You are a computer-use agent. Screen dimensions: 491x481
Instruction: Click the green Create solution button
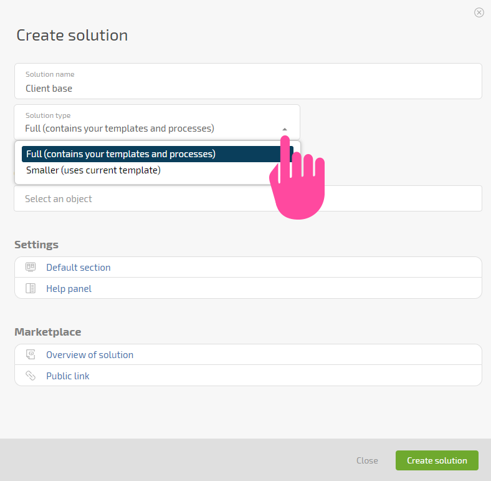coord(437,460)
